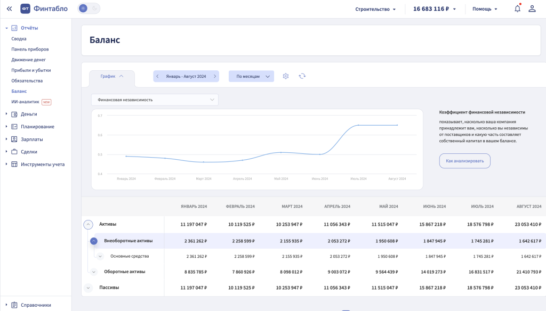Click the Баланс page heading

(x=105, y=40)
